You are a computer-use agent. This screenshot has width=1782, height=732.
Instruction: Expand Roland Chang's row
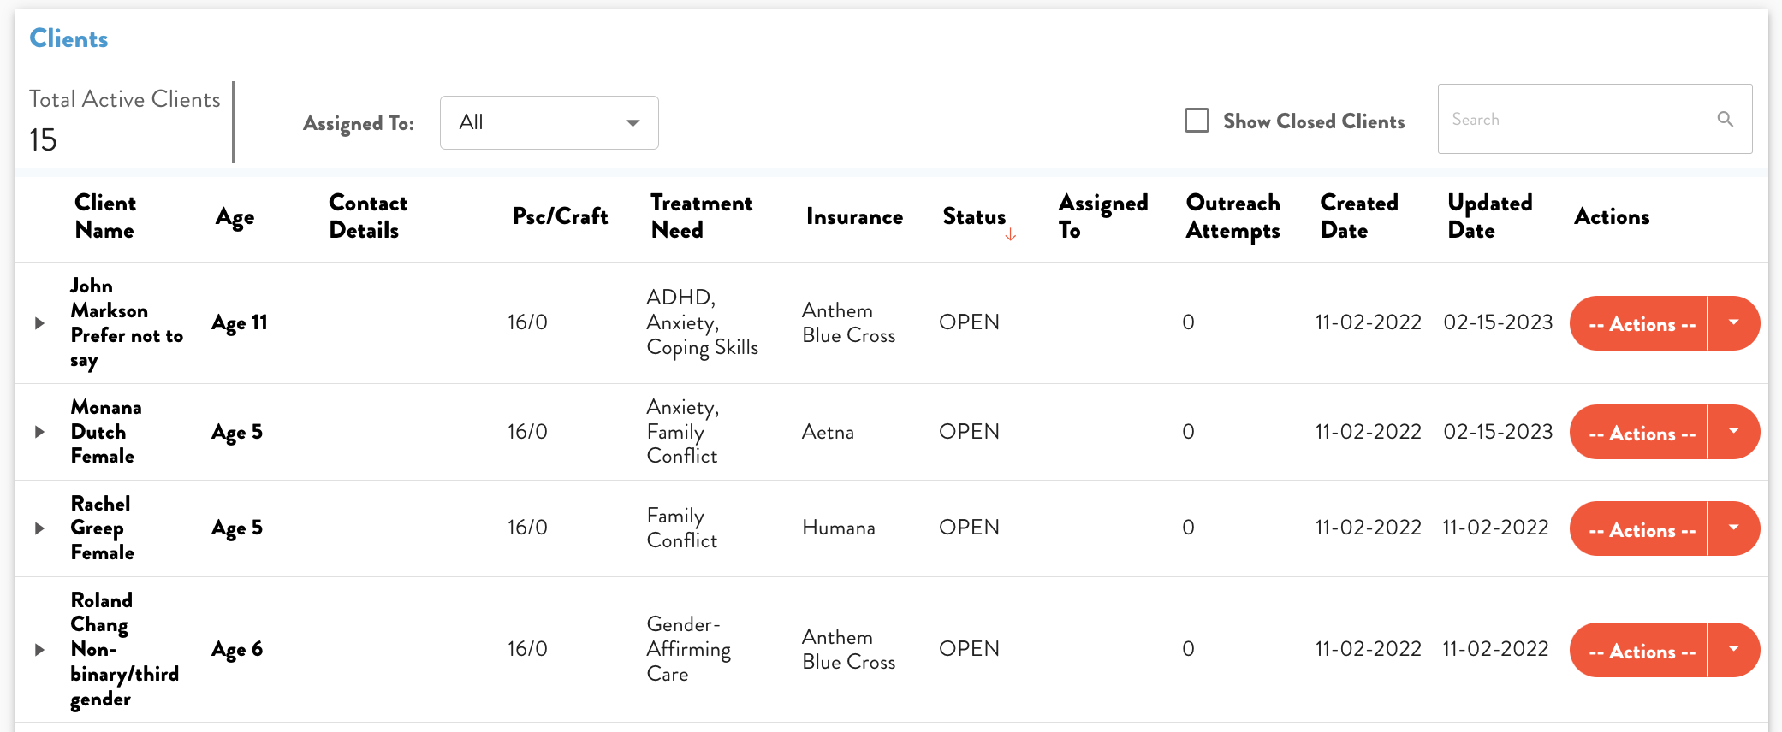point(39,650)
